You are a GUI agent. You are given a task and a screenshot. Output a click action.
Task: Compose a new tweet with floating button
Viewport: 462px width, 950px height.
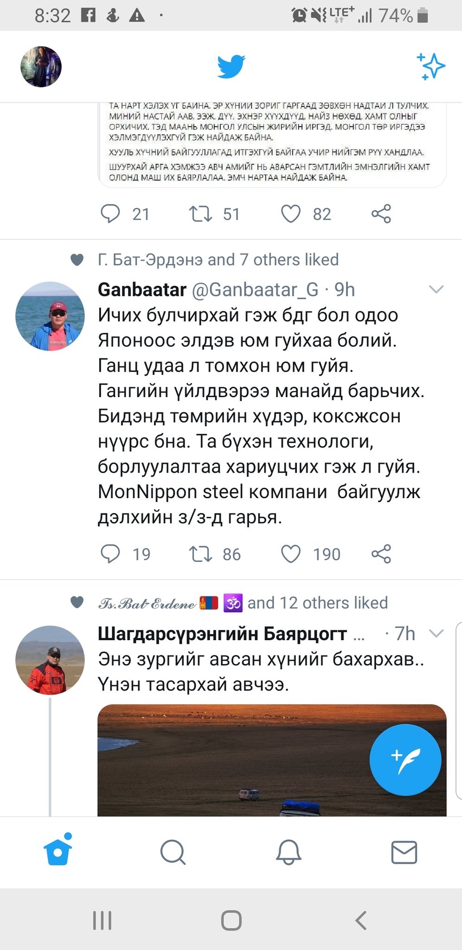tap(405, 760)
